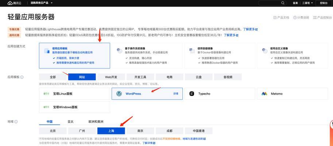This screenshot has width=333, height=146.
Task: Click 了解更多 in 通用优惠 row
Action: click(x=231, y=35)
